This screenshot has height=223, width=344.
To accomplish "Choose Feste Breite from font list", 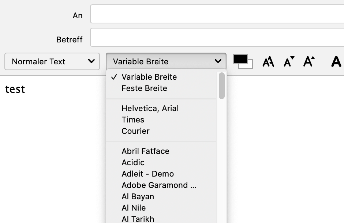I will (x=144, y=88).
